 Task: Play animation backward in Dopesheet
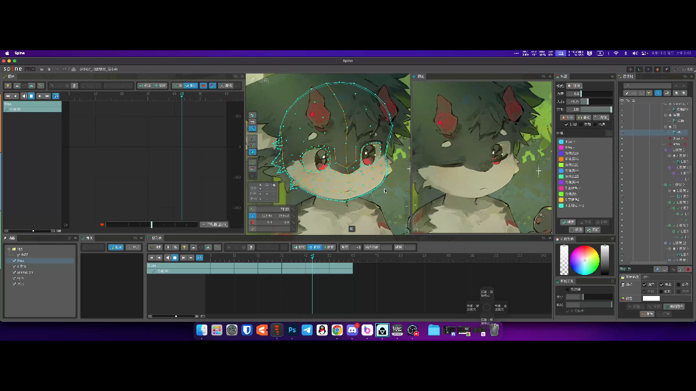[x=167, y=257]
